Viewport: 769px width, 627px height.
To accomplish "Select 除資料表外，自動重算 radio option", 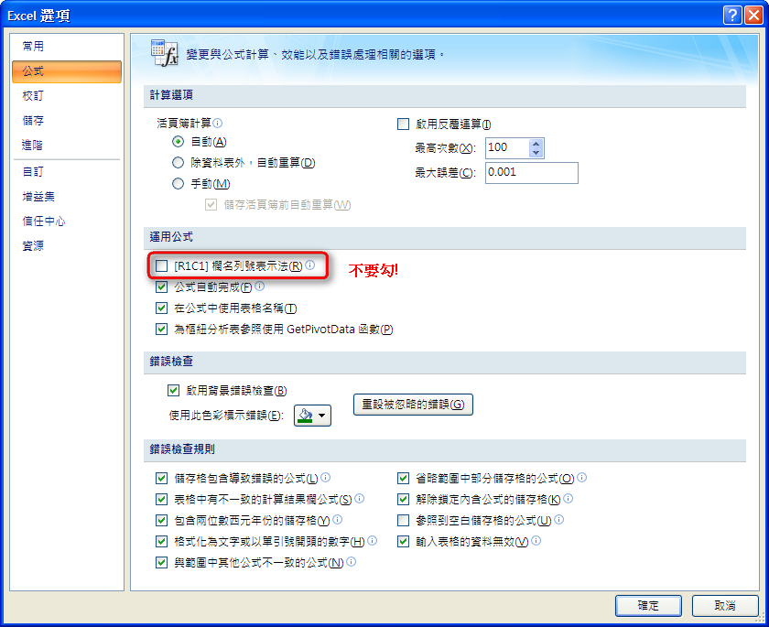I will pyautogui.click(x=178, y=163).
